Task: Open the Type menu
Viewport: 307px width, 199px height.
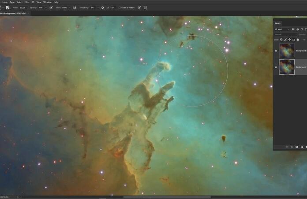Action: point(12,2)
